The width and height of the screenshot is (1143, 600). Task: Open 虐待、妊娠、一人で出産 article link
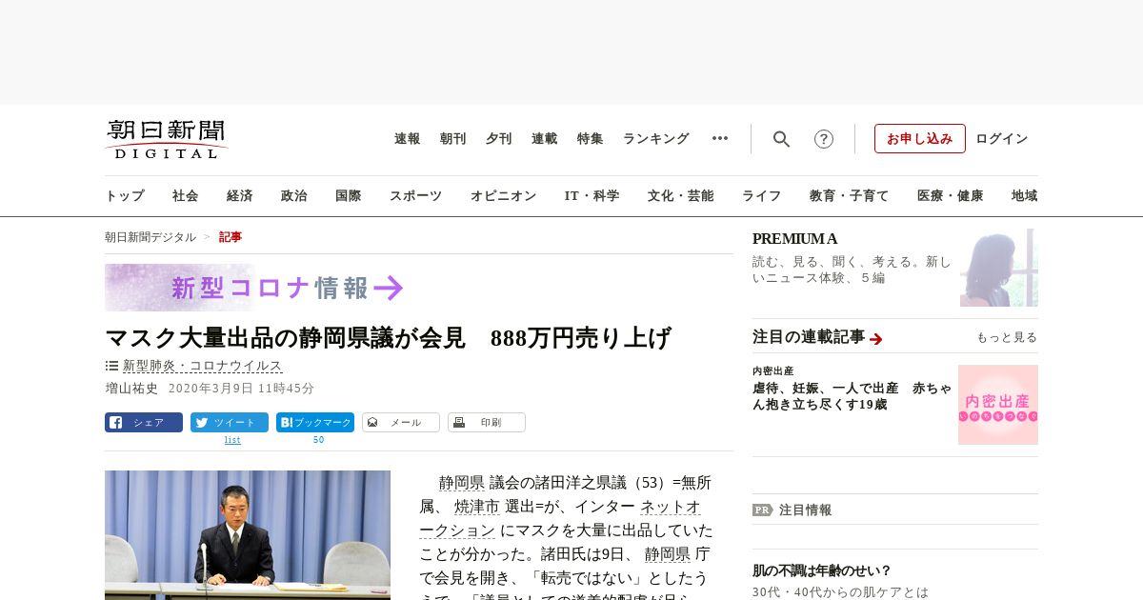click(852, 396)
